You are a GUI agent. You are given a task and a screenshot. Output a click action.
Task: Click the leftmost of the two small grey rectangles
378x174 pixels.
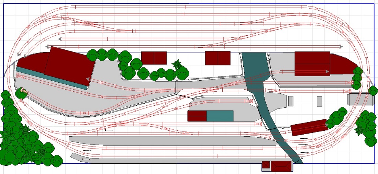(x=291, y=101)
